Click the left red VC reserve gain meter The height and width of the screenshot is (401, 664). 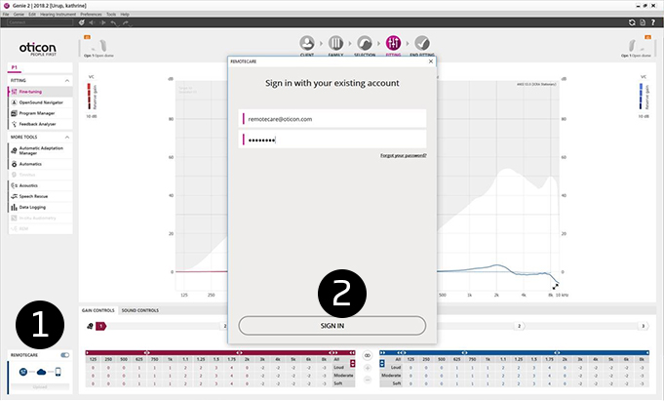tap(89, 97)
